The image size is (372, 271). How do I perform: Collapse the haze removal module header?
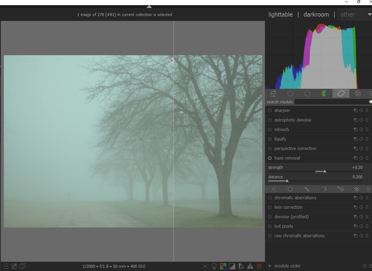click(x=287, y=158)
